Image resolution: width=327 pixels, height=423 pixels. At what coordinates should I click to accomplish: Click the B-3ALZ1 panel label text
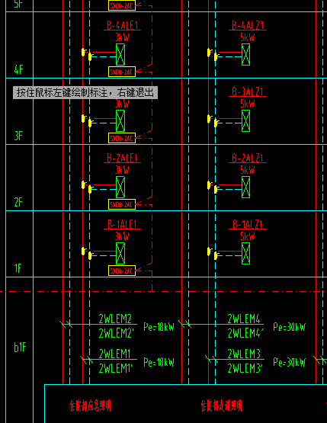[x=248, y=91]
